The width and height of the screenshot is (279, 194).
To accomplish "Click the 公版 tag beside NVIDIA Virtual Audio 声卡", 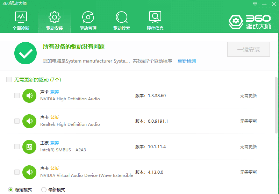I will [x=55, y=168].
